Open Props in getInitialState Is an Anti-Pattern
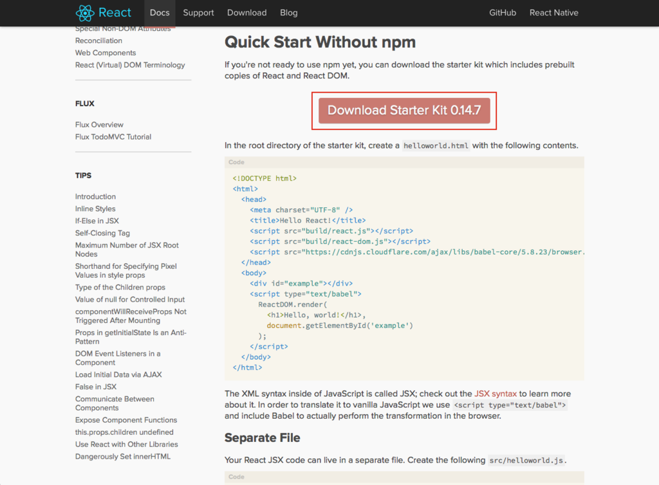This screenshot has height=485, width=659. (131, 337)
